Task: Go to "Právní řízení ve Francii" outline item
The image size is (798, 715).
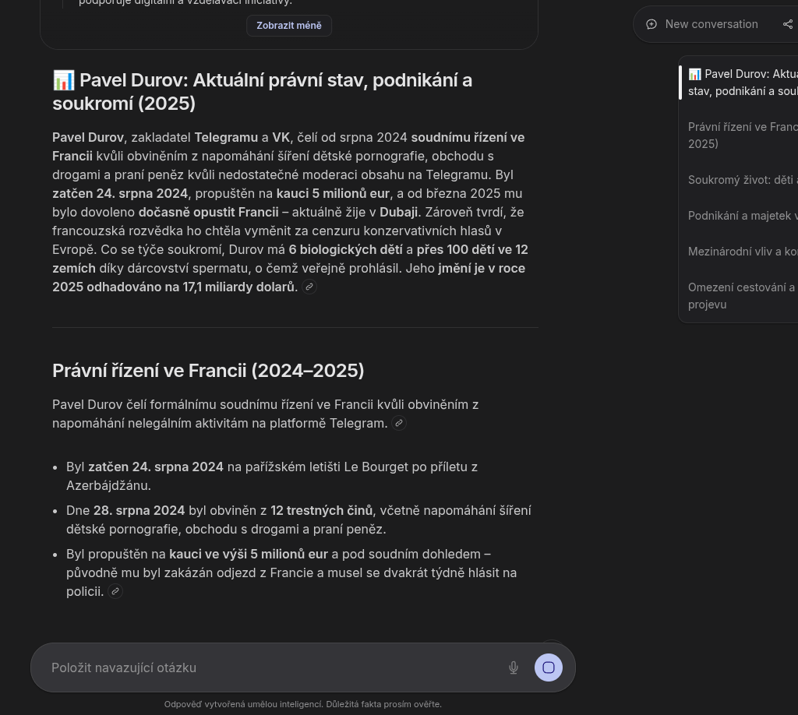Action: pyautogui.click(x=742, y=135)
